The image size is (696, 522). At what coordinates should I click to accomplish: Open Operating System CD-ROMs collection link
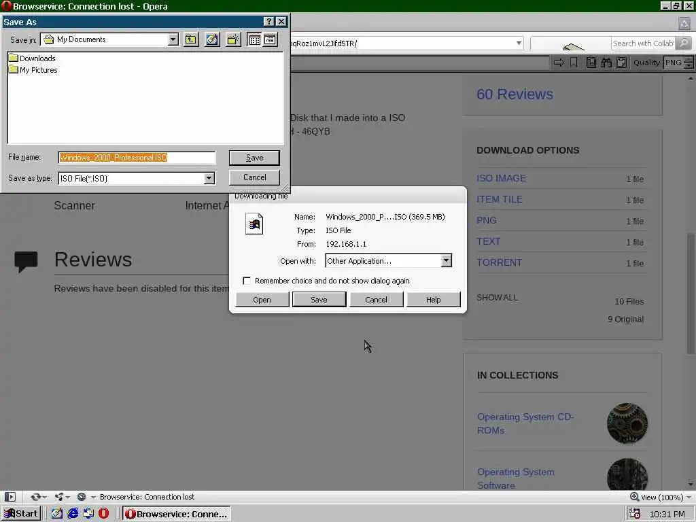coord(525,423)
